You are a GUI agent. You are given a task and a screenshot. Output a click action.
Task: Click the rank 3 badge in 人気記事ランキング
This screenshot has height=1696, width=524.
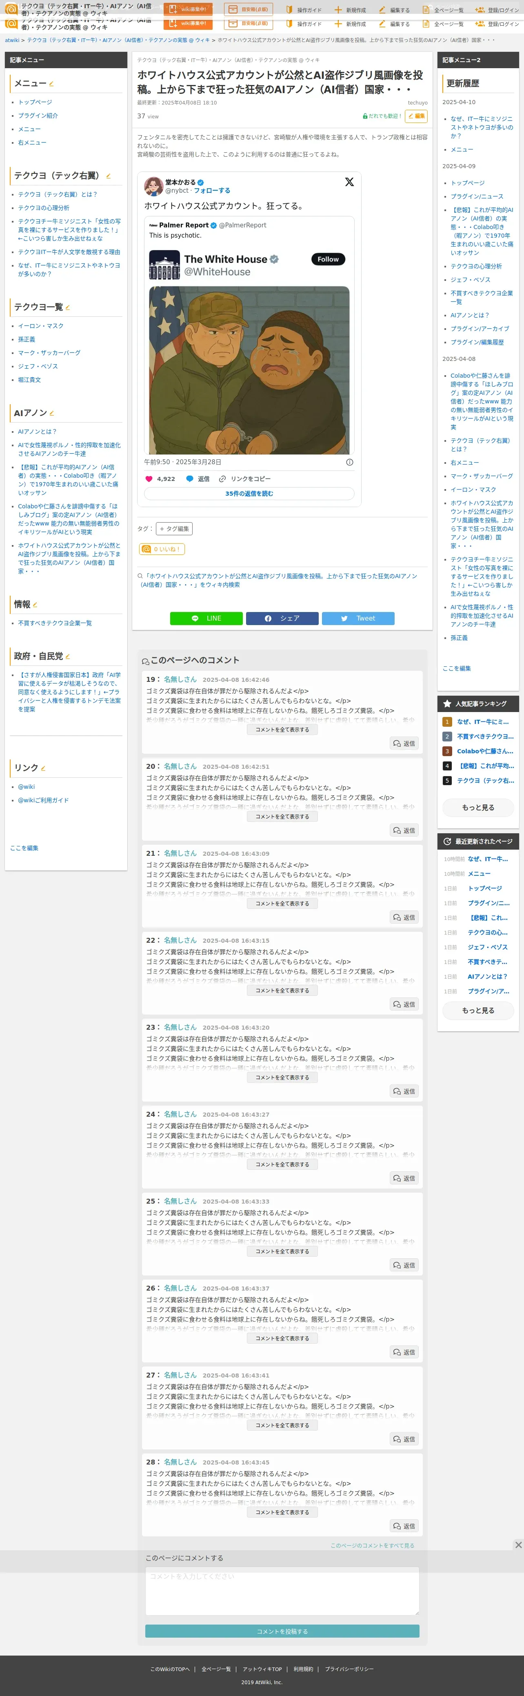(x=447, y=751)
